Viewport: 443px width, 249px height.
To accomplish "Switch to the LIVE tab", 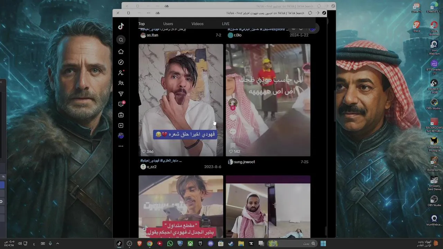I will pos(226,24).
